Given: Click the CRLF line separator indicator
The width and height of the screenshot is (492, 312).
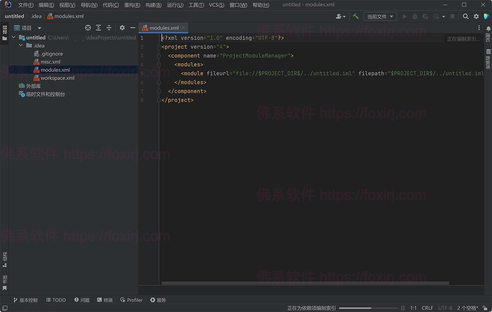Looking at the screenshot, I should [427, 308].
